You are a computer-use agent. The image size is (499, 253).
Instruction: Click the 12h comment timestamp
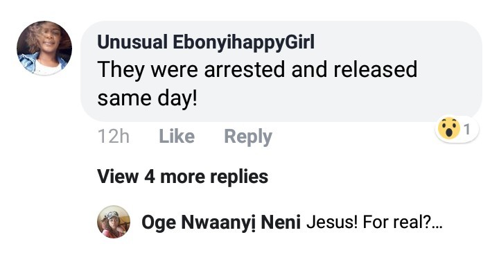pyautogui.click(x=114, y=137)
